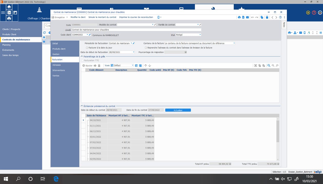Image resolution: width=323 pixels, height=184 pixels.
Task: Open the Enregistrer dropdown arrow
Action: pos(67,17)
